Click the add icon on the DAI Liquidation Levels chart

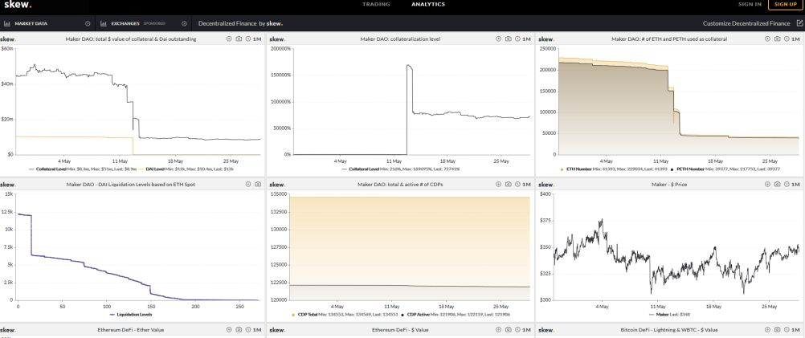tap(248, 184)
